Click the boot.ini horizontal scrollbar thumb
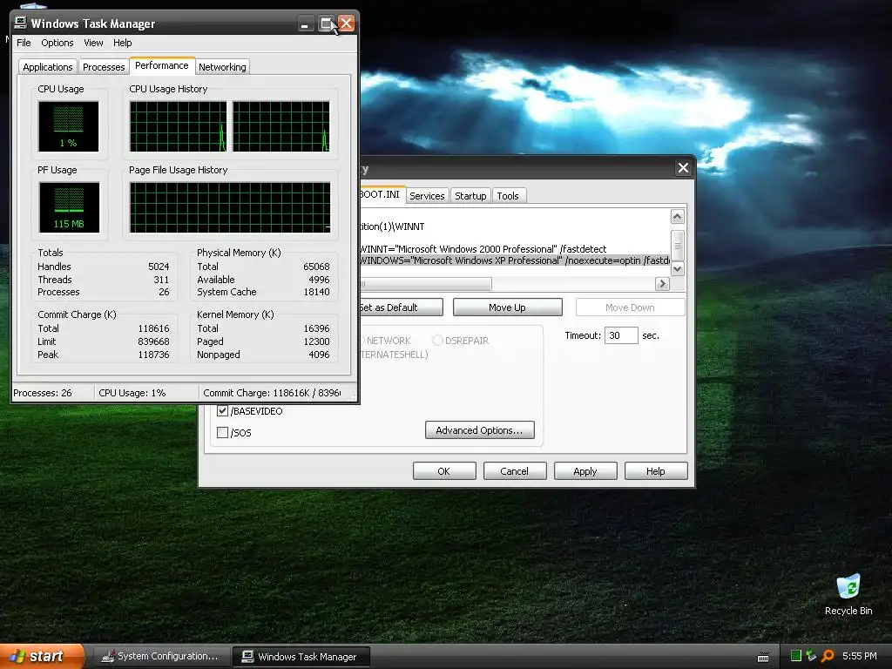This screenshot has height=669, width=892. pos(425,283)
